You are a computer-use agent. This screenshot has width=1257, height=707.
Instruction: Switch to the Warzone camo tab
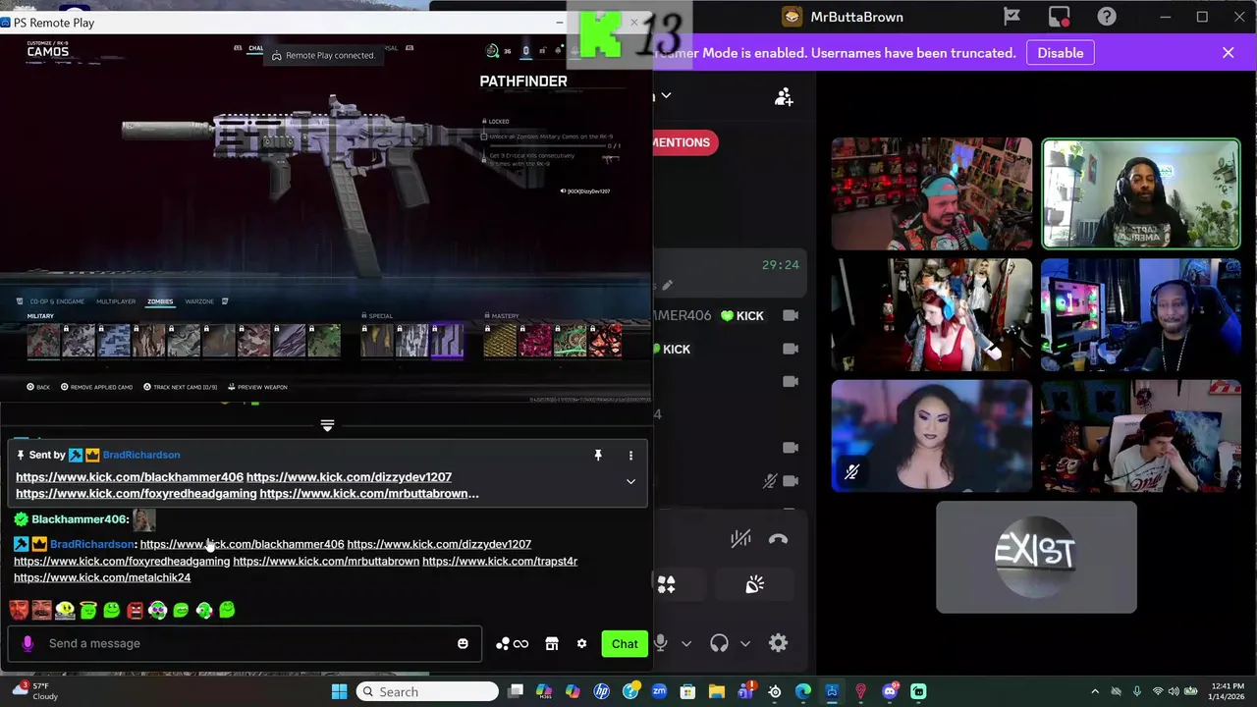click(x=199, y=301)
